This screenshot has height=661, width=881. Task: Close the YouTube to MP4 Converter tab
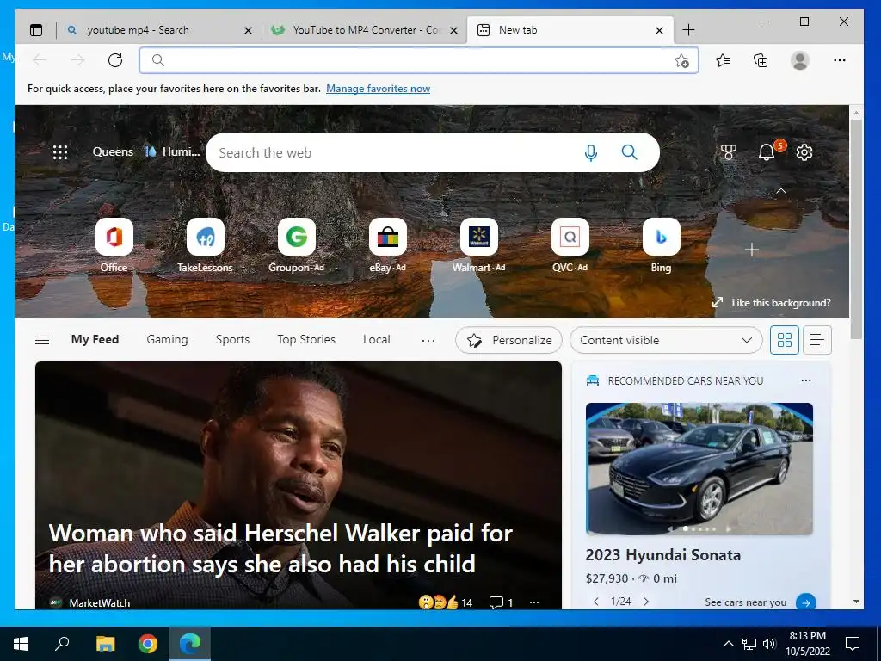(x=454, y=30)
